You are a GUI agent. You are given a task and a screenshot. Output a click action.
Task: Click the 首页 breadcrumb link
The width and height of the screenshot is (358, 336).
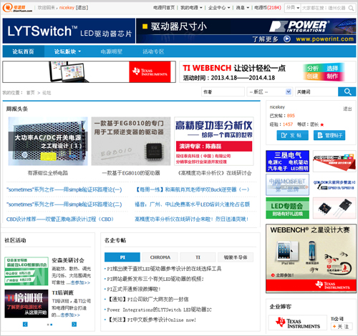pyautogui.click(x=31, y=93)
